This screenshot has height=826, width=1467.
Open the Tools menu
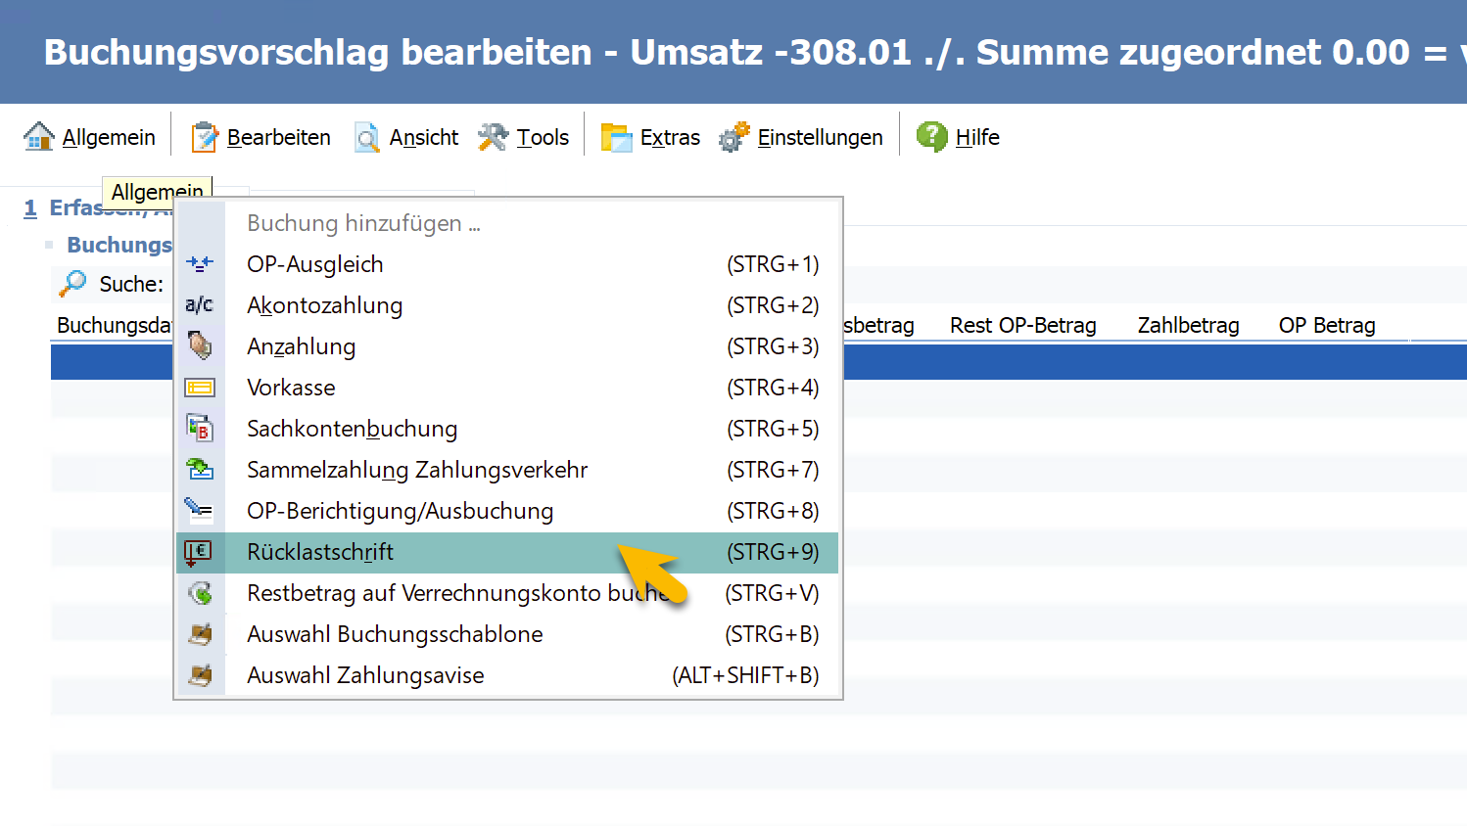pyautogui.click(x=524, y=137)
